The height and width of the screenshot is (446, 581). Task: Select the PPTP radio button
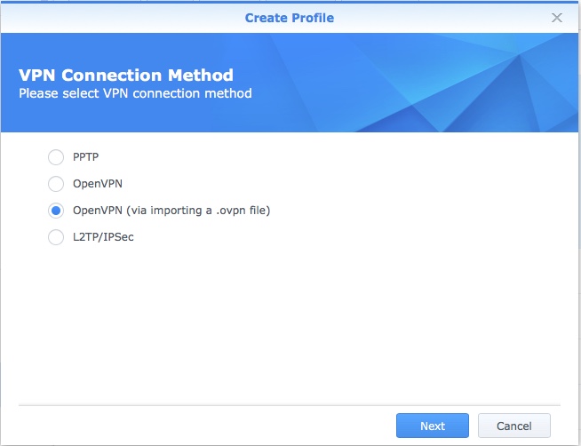click(x=56, y=157)
